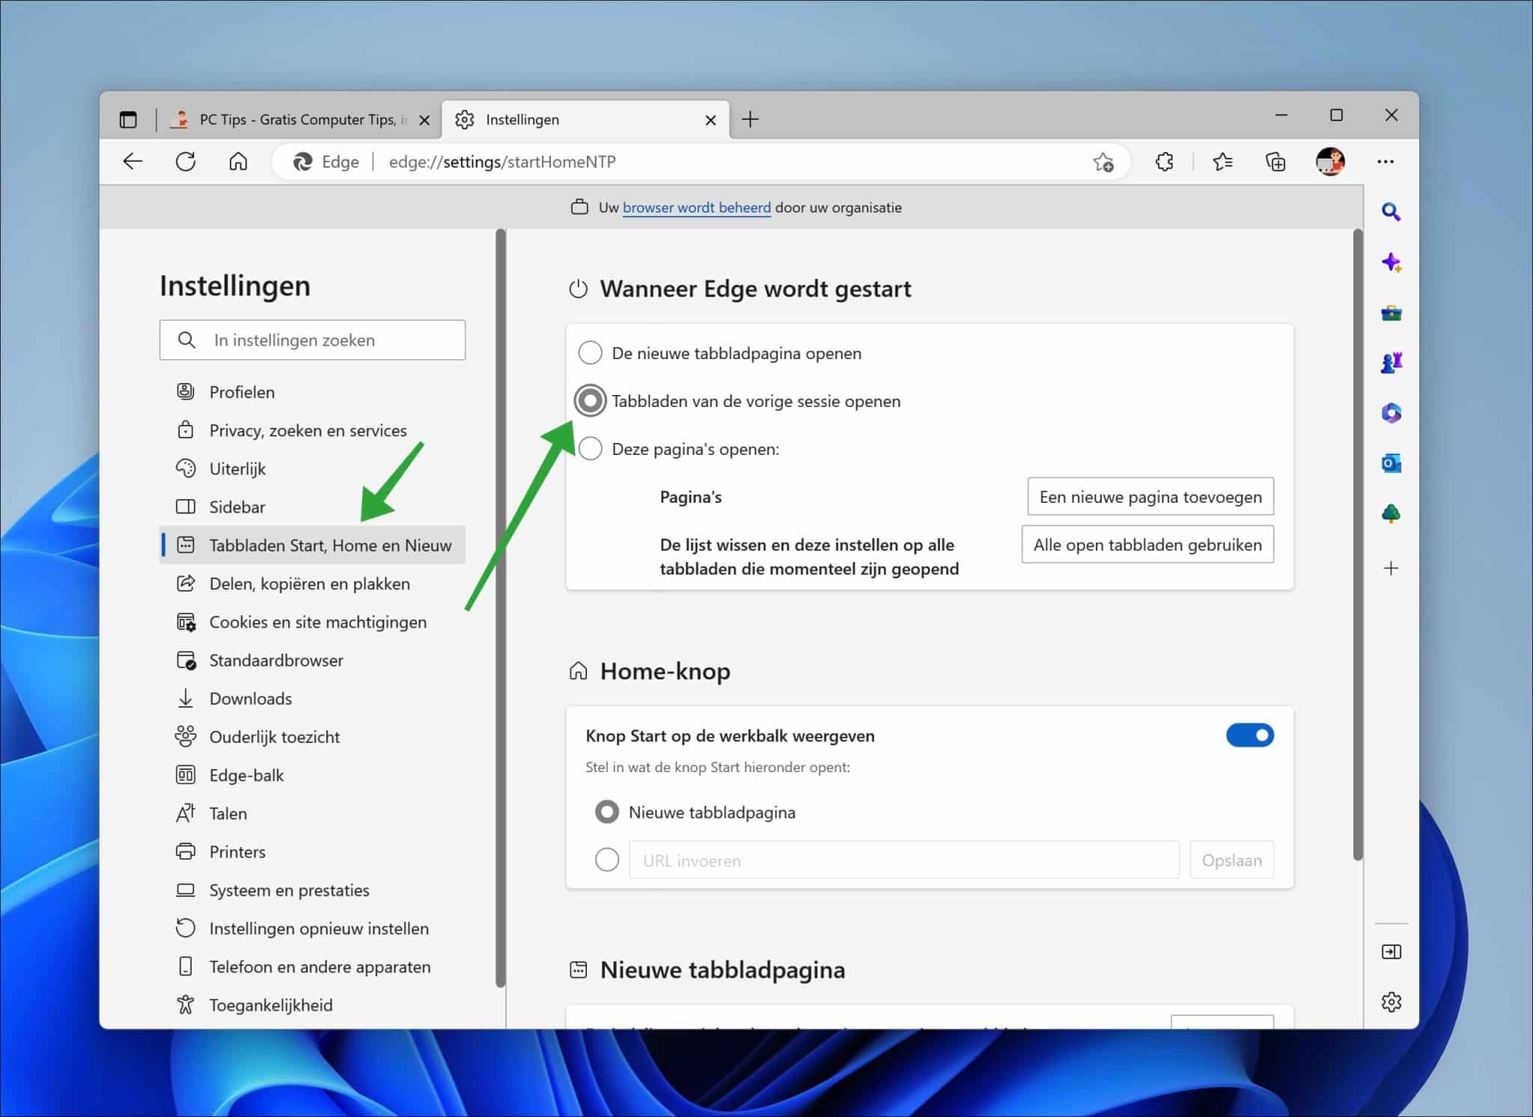Click the 'In instellingen zoeken' search field

pos(312,340)
